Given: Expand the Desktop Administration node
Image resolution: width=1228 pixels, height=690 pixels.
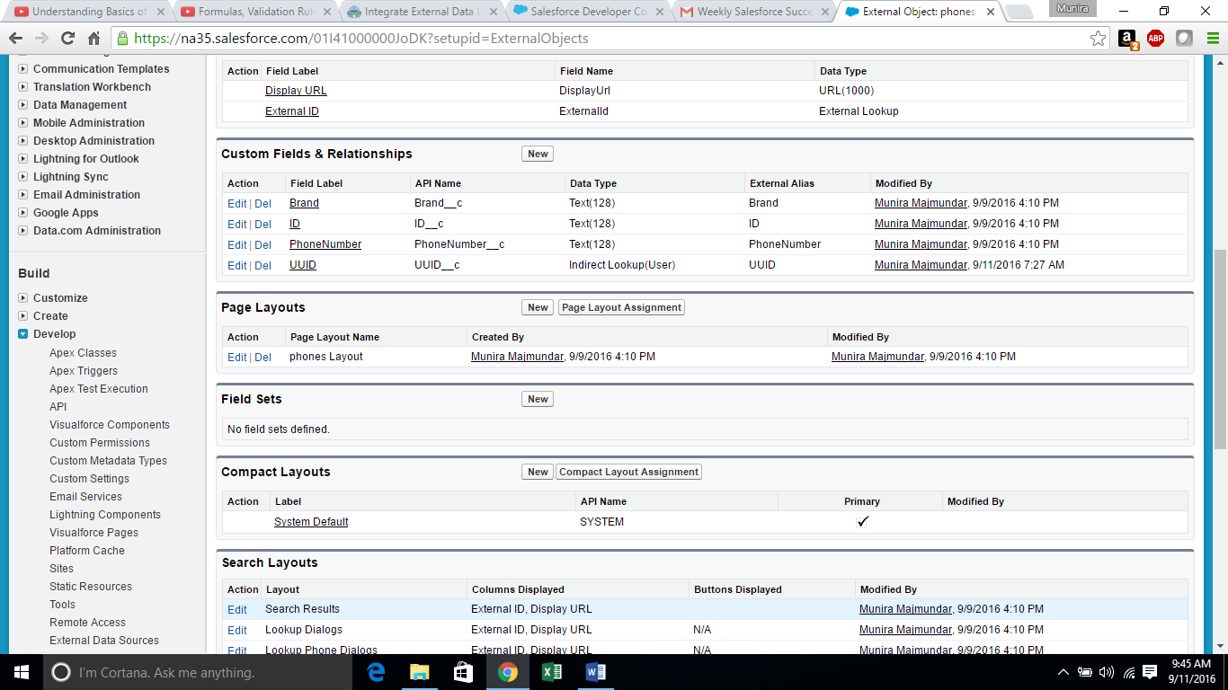Looking at the screenshot, I should [x=23, y=141].
